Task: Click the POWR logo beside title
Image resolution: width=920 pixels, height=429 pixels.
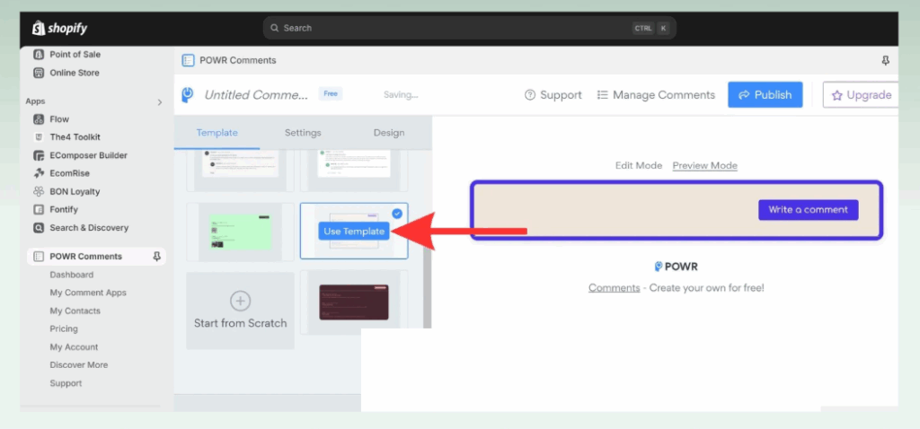Action: point(187,95)
